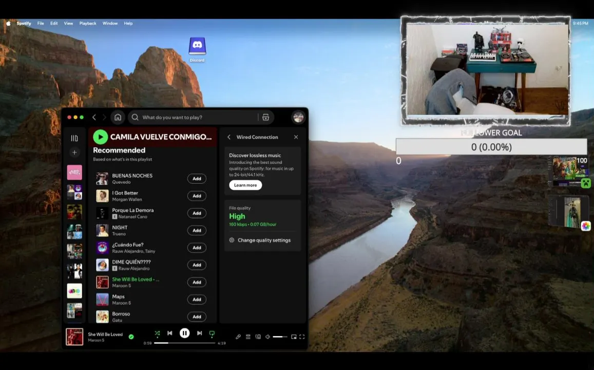The width and height of the screenshot is (594, 370).
Task: Open the Playback menu
Action: [x=87, y=23]
